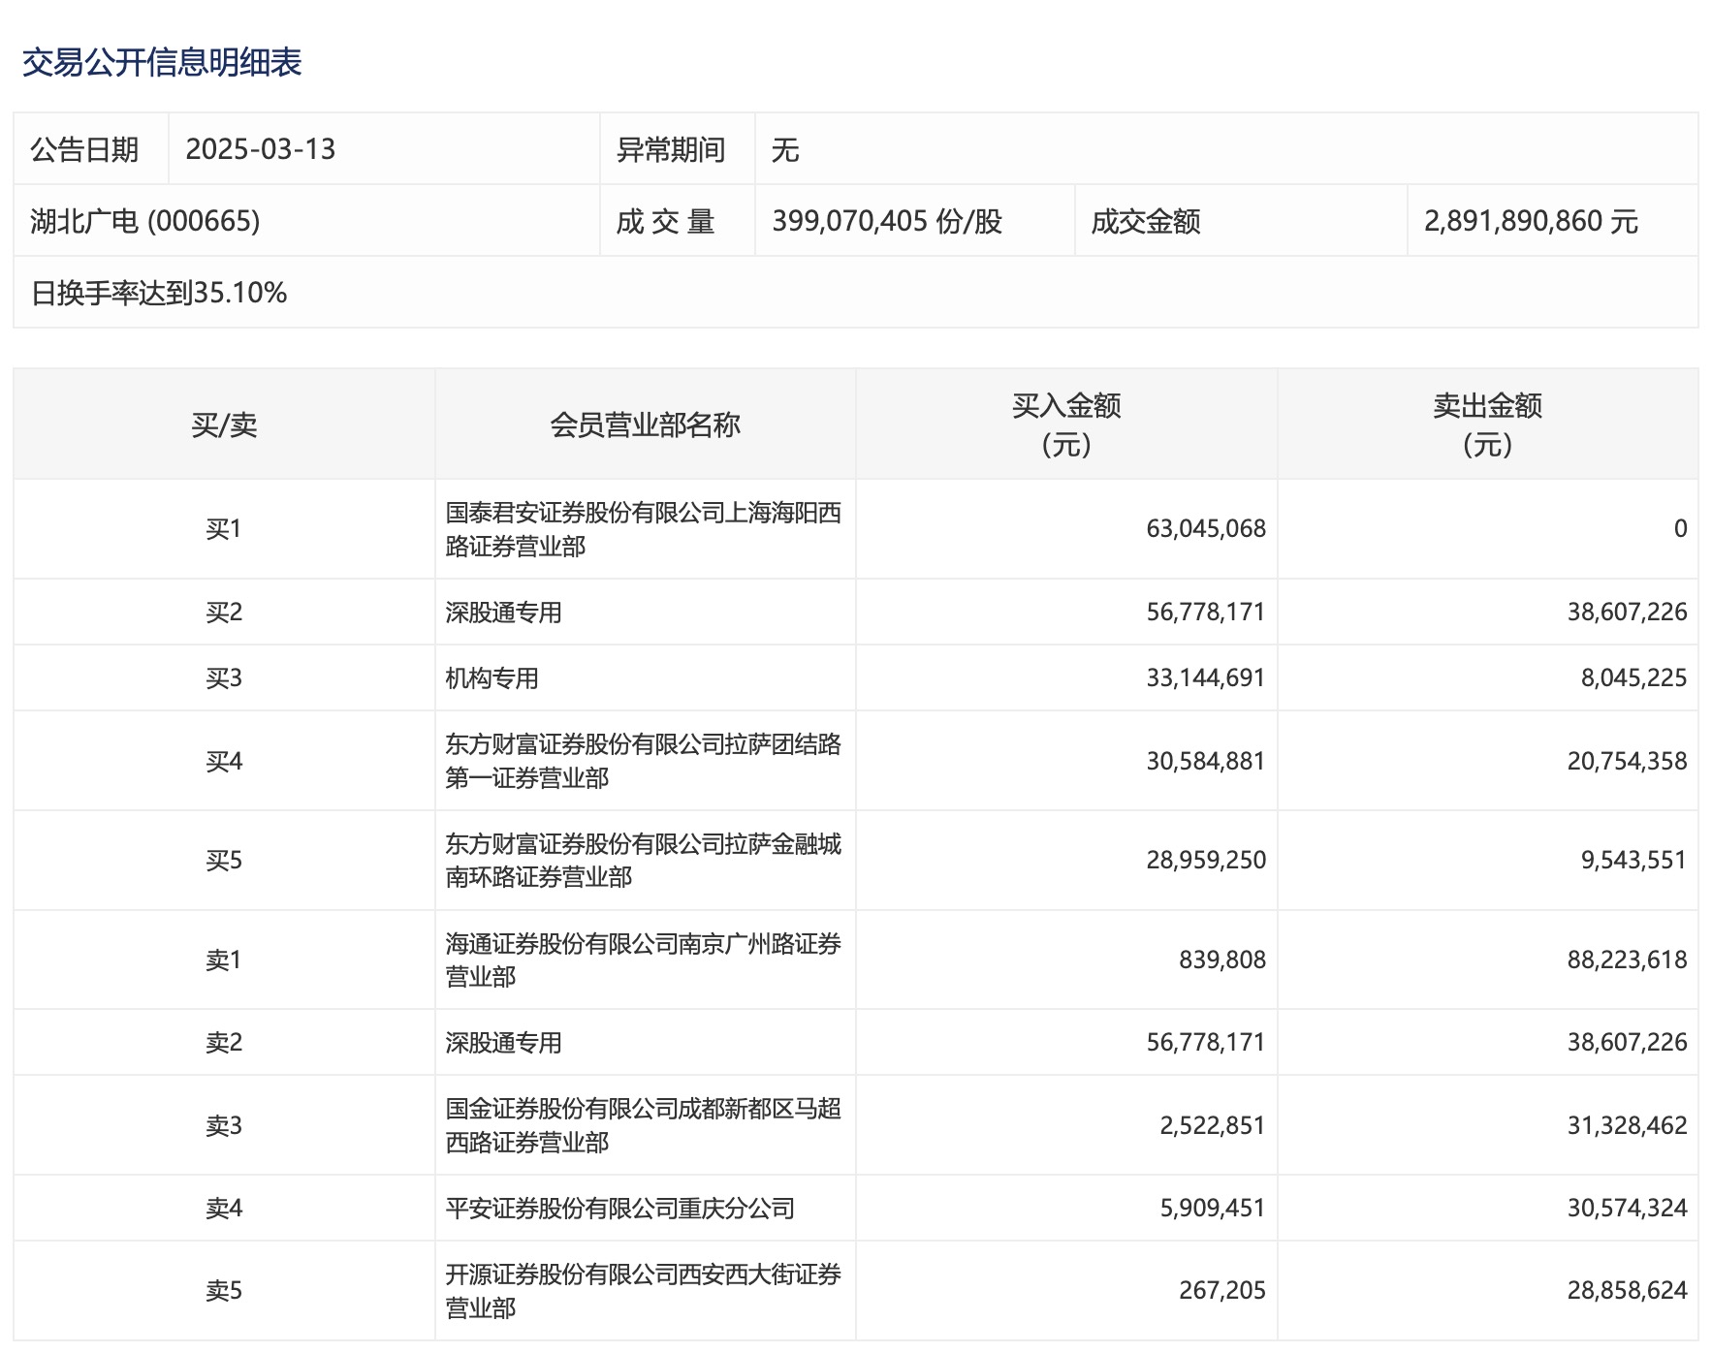Select the announcement date 2025-03-13

[260, 149]
